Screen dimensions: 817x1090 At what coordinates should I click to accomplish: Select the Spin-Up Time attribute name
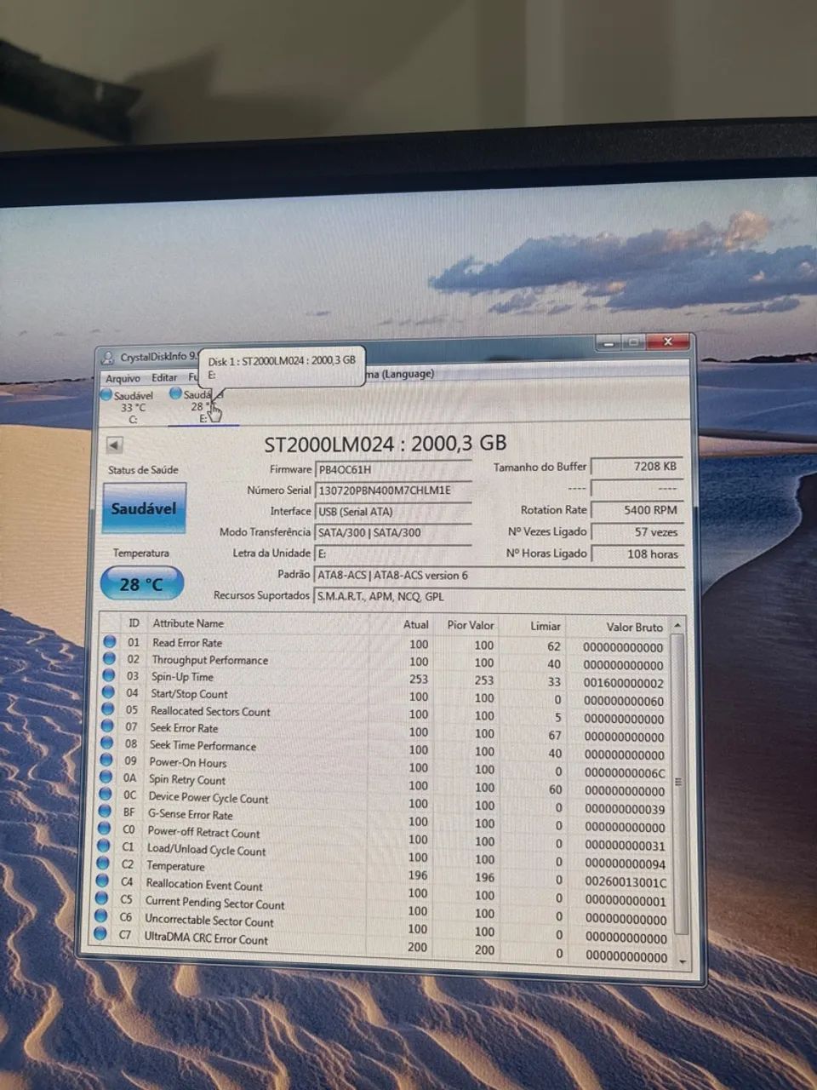point(182,677)
